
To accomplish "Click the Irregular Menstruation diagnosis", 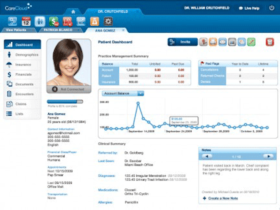I will 145,176.
